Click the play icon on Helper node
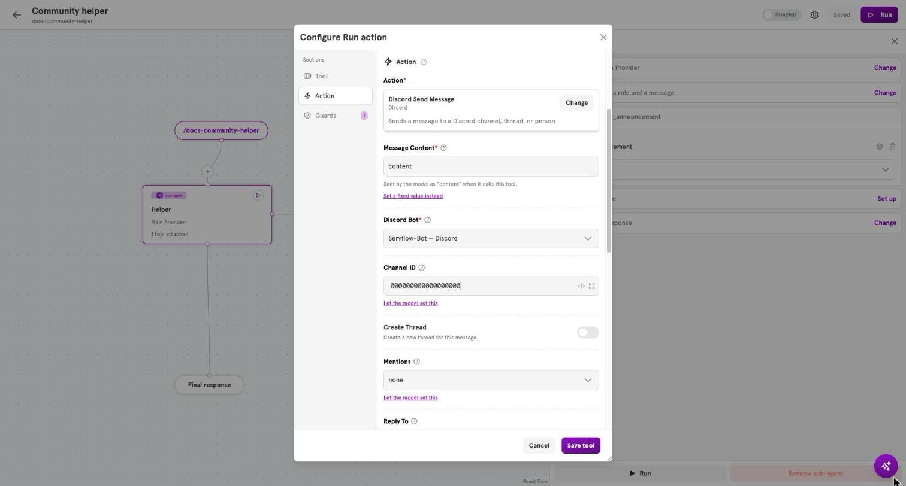 click(x=258, y=195)
